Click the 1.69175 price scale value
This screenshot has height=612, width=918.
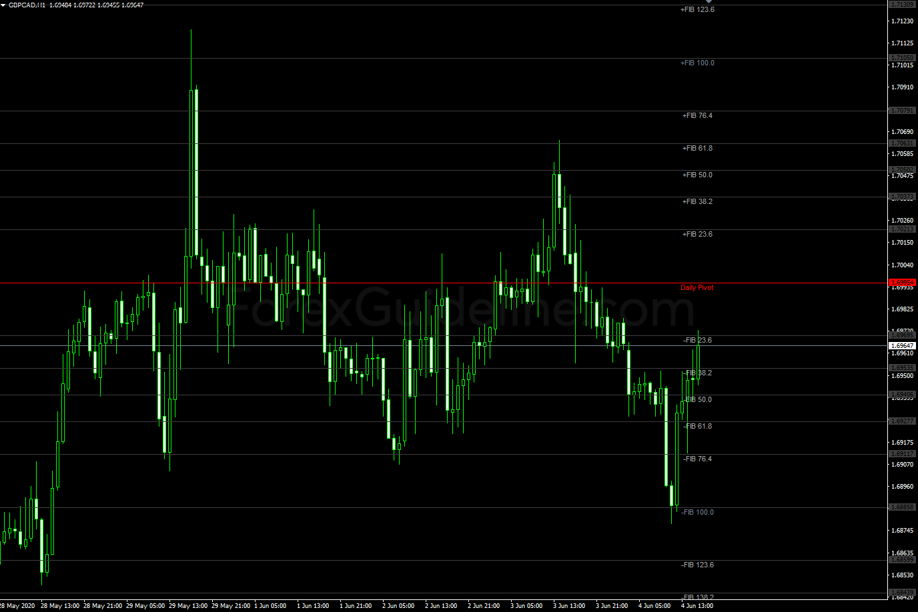903,443
